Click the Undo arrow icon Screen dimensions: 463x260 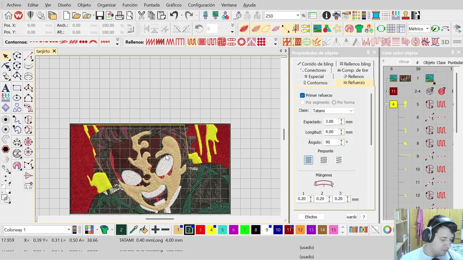coord(174,16)
